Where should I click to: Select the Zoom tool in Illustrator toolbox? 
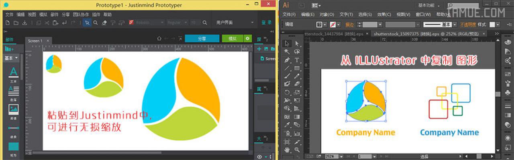tap(297, 149)
